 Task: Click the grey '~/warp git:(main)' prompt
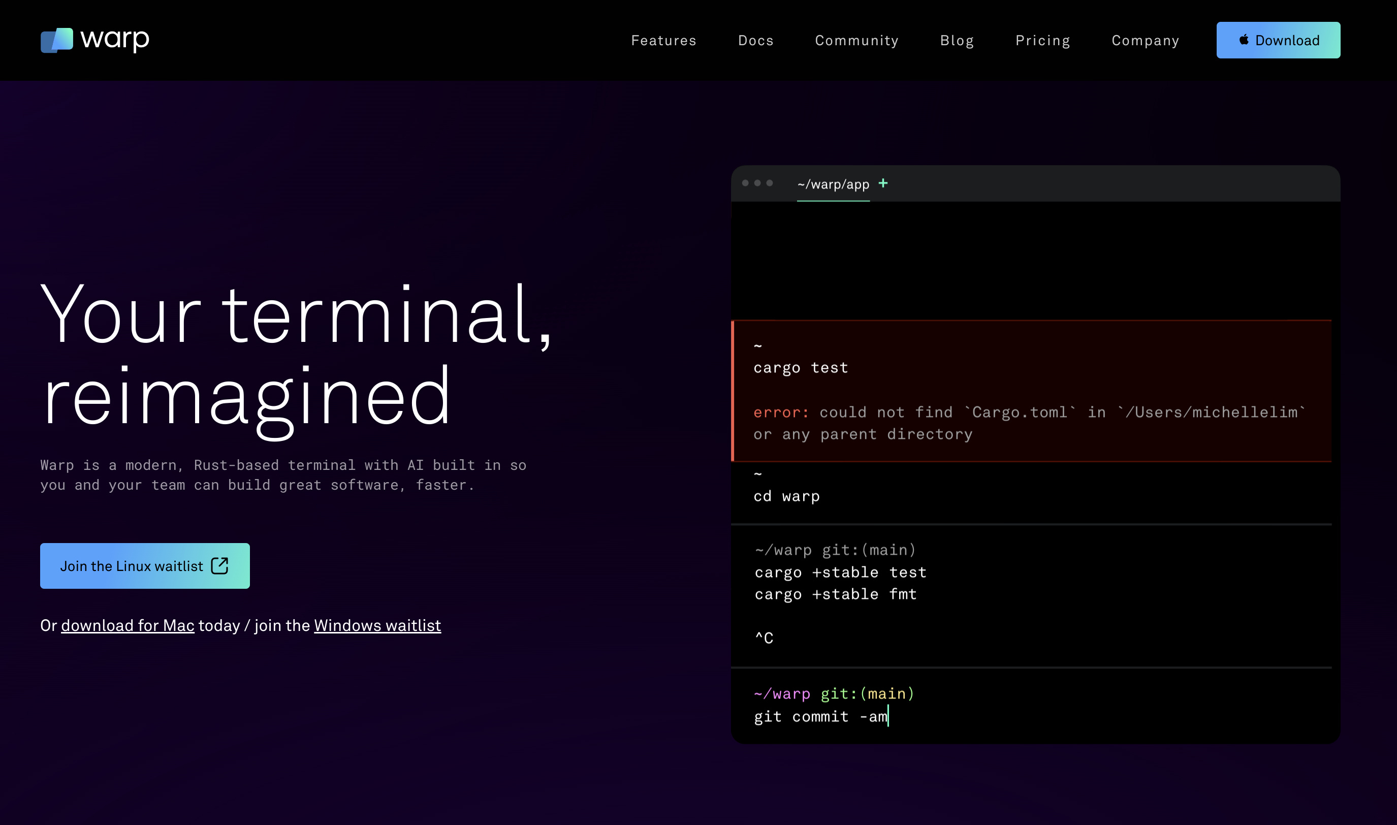835,550
